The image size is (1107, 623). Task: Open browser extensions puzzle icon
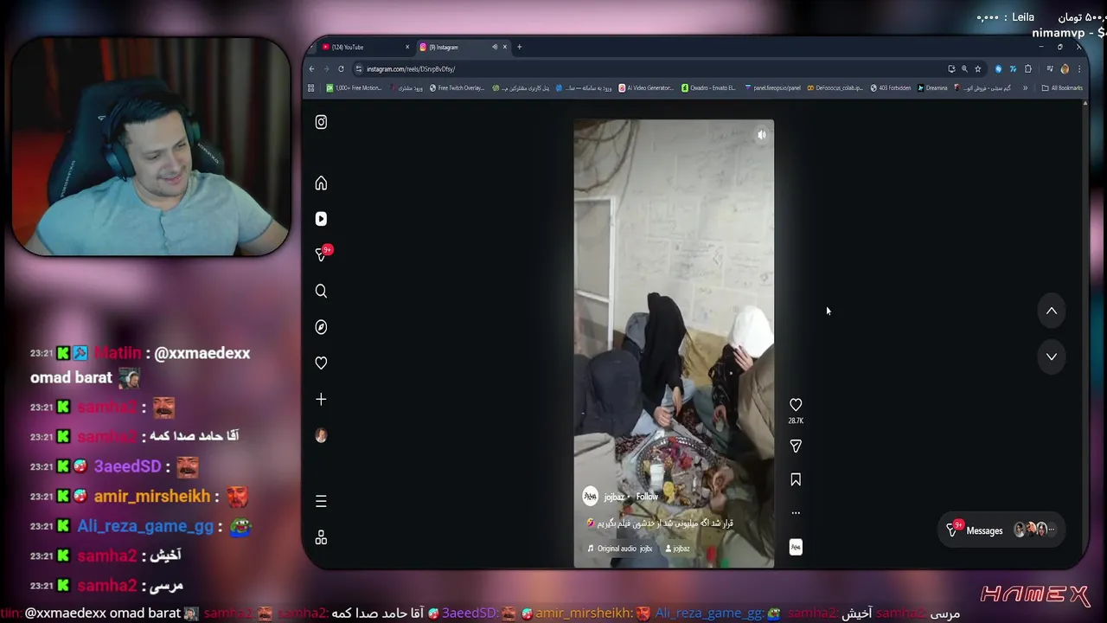pyautogui.click(x=1028, y=68)
